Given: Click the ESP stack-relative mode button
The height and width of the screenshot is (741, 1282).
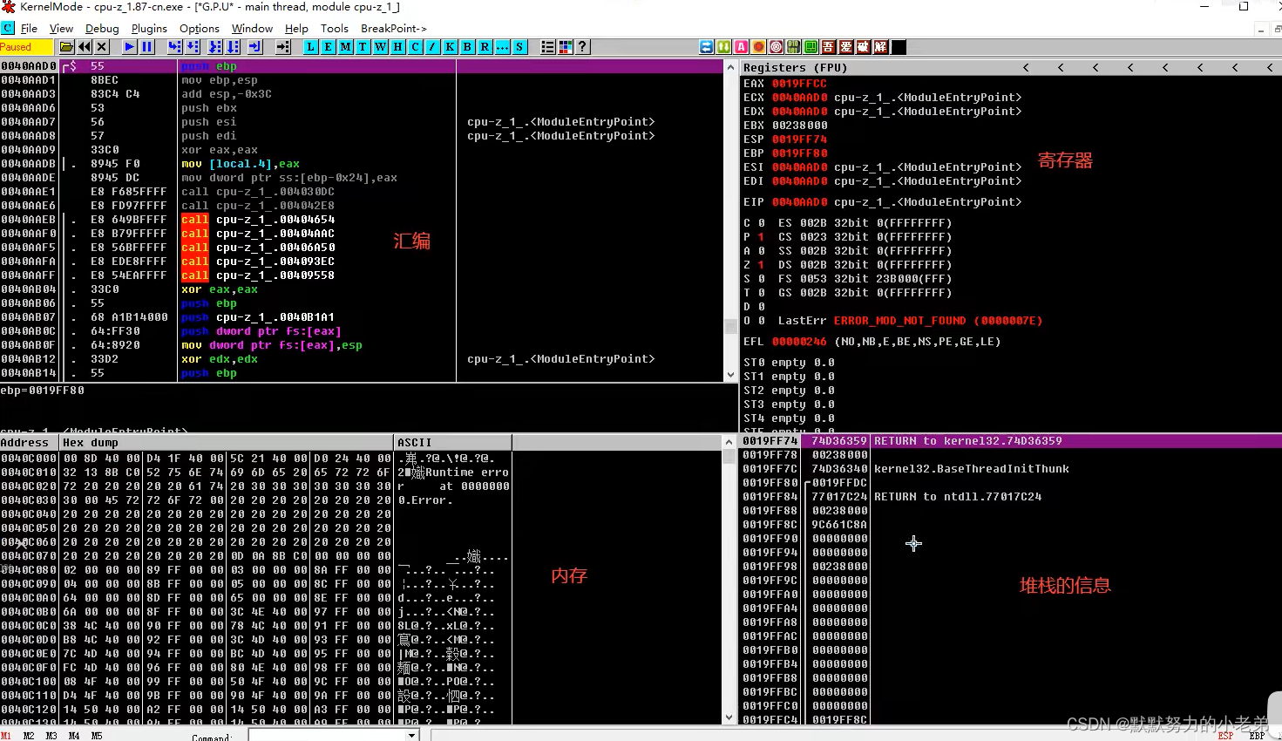Looking at the screenshot, I should 1225,736.
